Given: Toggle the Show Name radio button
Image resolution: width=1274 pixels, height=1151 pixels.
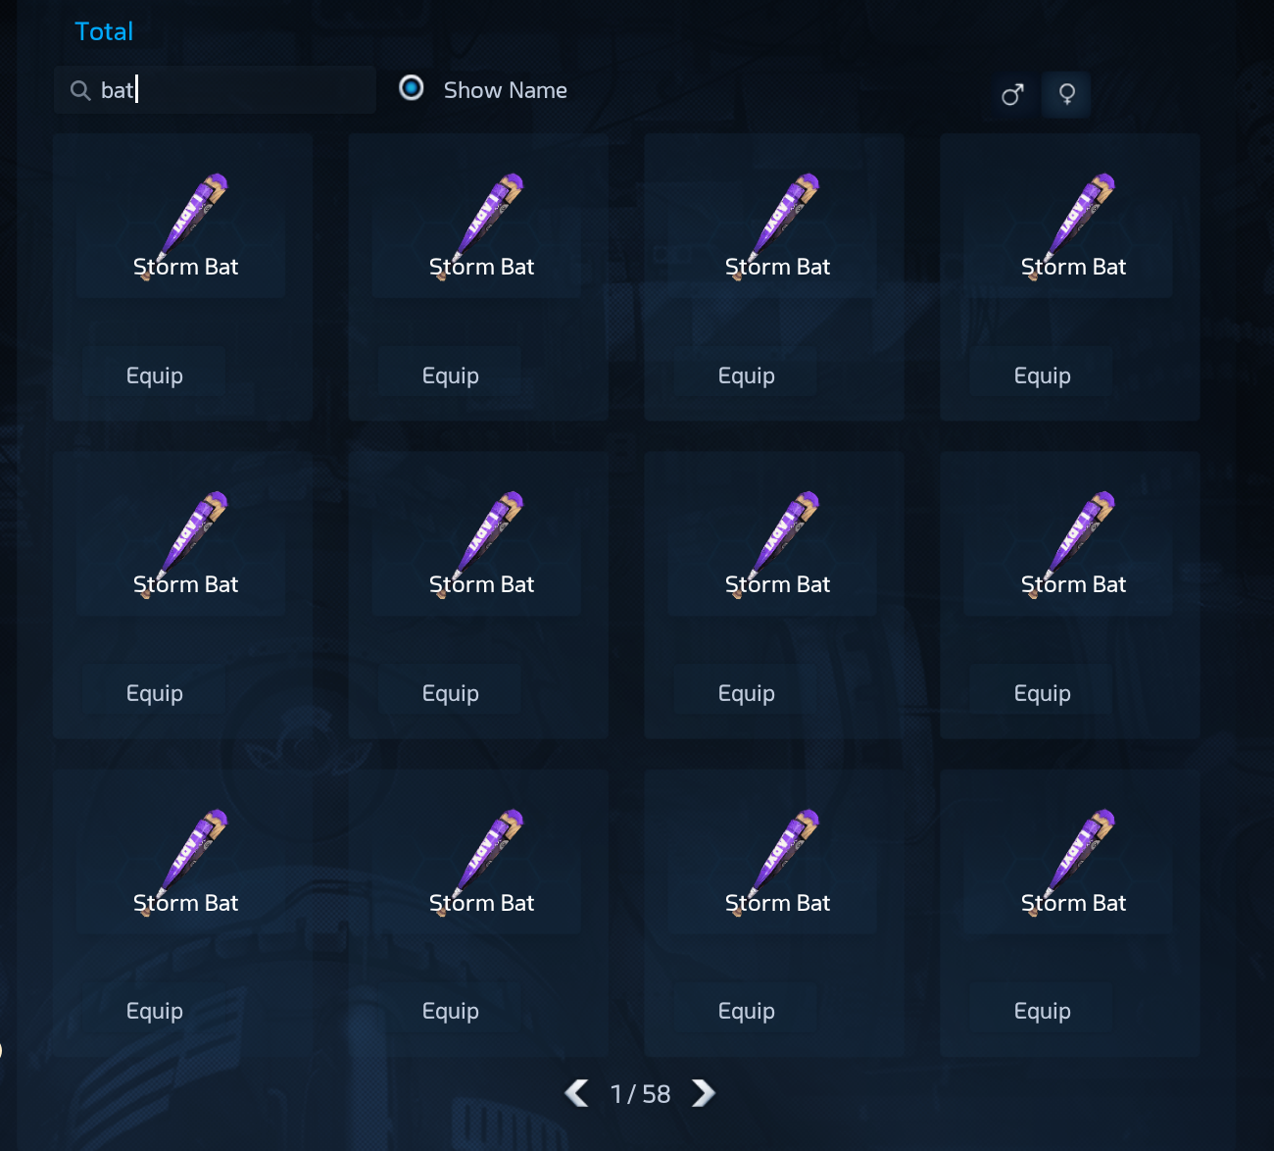Looking at the screenshot, I should coord(412,88).
